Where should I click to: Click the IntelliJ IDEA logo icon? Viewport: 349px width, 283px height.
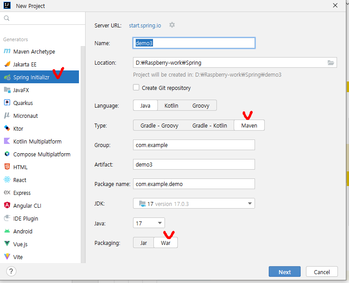7,5
